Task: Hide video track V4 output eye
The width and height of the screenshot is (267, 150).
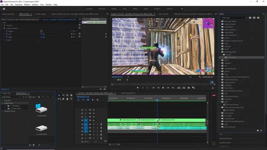Action: pyautogui.click(x=93, y=110)
